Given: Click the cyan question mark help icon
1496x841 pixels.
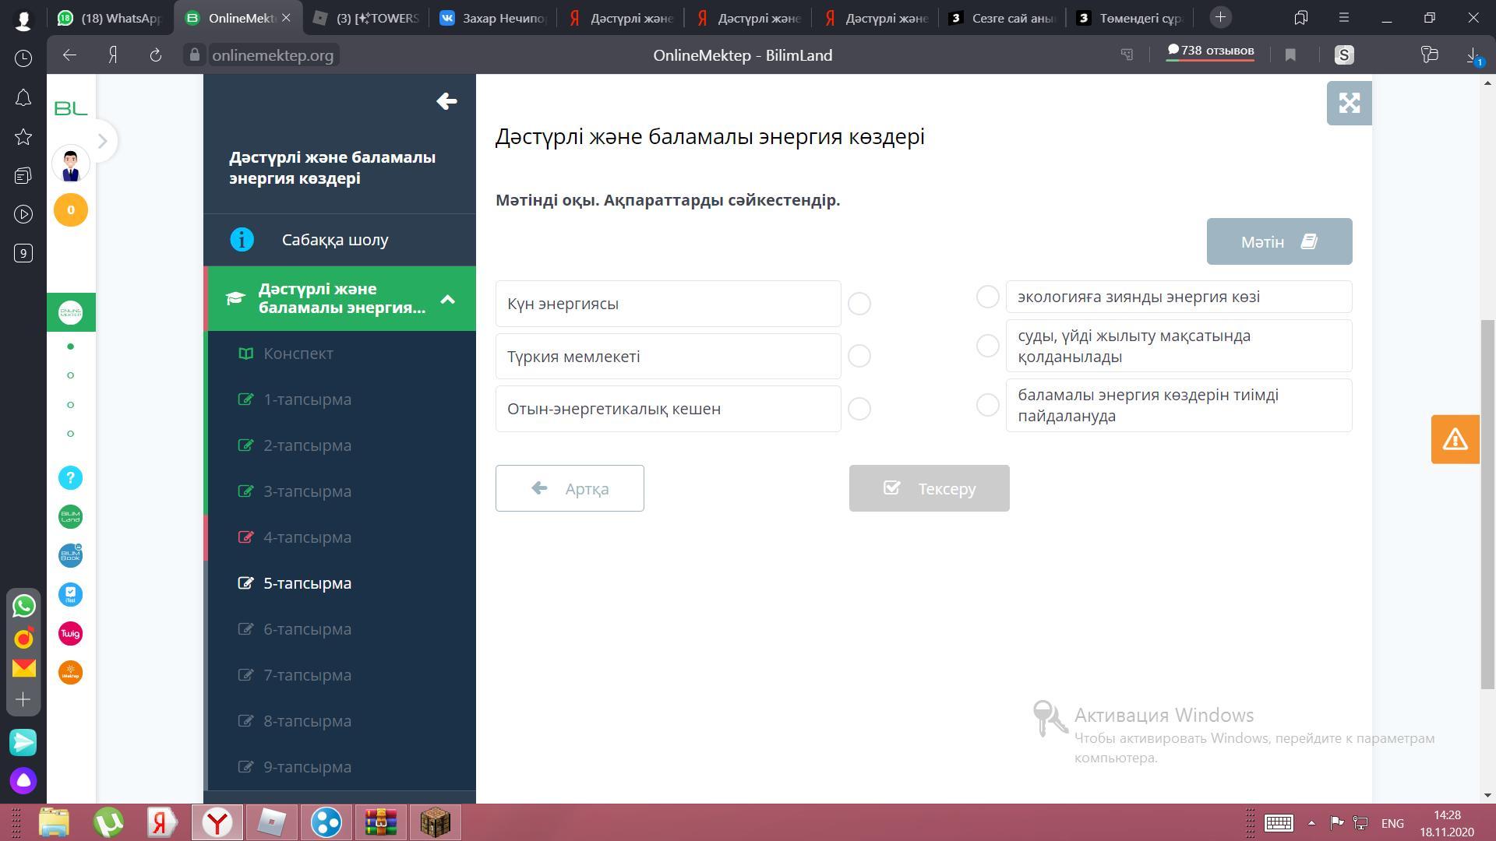Looking at the screenshot, I should (70, 478).
